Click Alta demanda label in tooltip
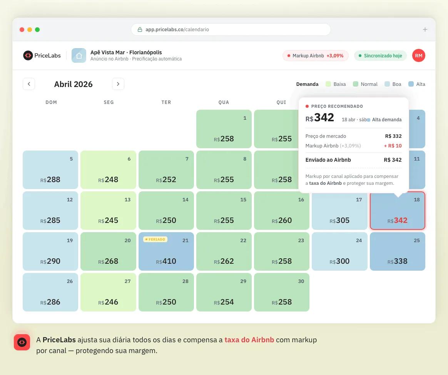The width and height of the screenshot is (448, 375). pos(386,119)
